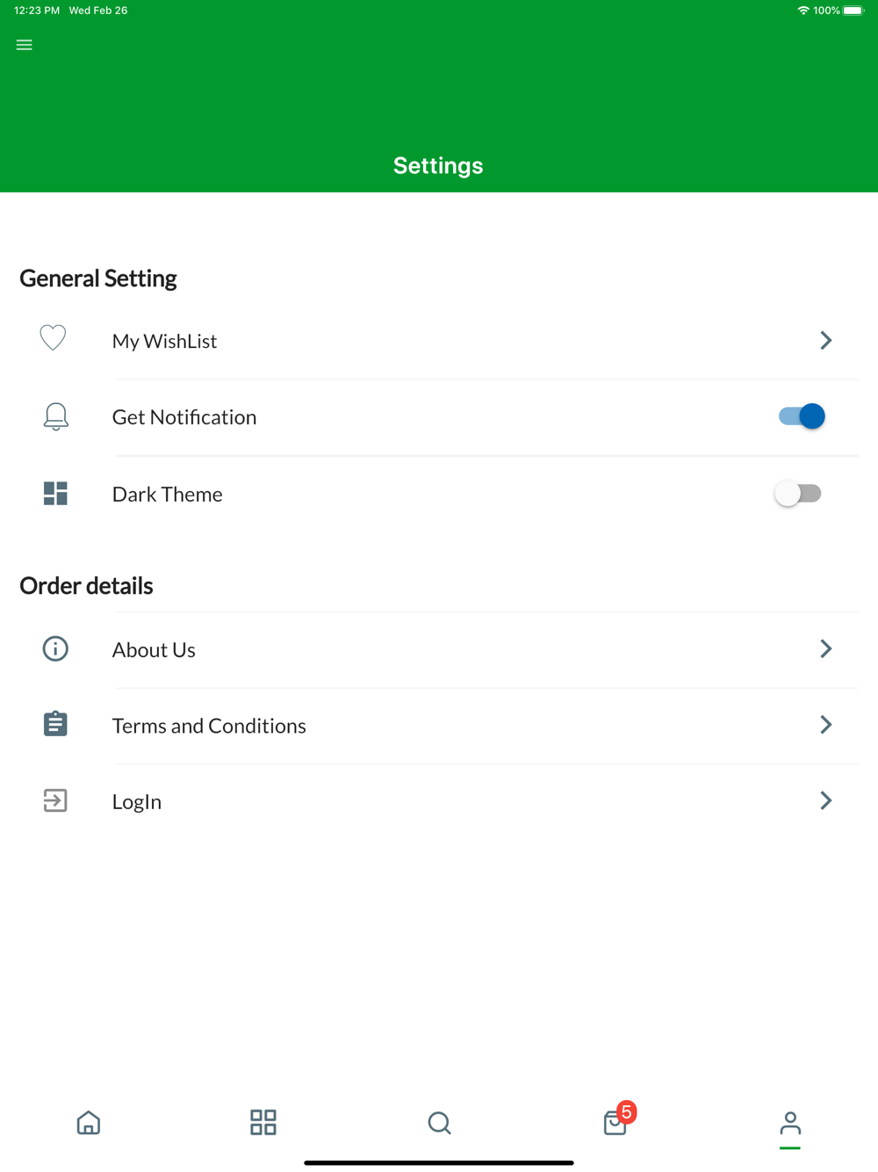Screen dimensions: 878x1172
Task: Tap the LogIn label
Action: (137, 802)
